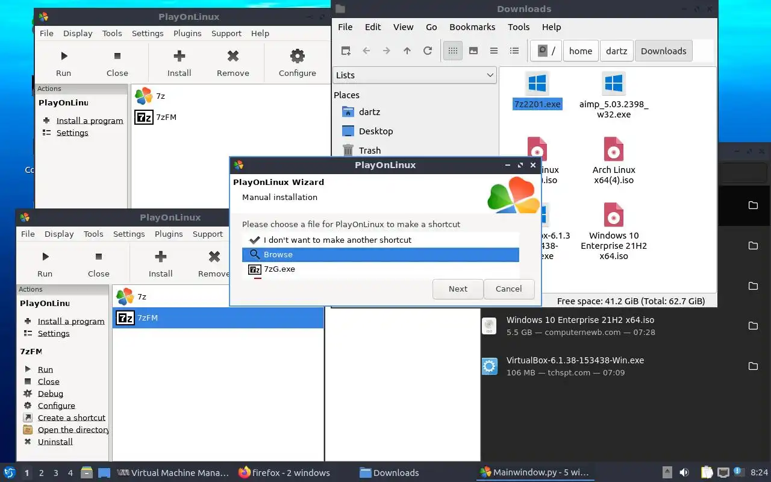This screenshot has width=771, height=482.
Task: Click Debug link under 7zFM actions
Action: click(x=51, y=393)
